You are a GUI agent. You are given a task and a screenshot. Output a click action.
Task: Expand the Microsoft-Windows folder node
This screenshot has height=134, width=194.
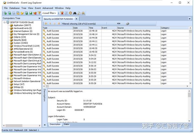8,78
